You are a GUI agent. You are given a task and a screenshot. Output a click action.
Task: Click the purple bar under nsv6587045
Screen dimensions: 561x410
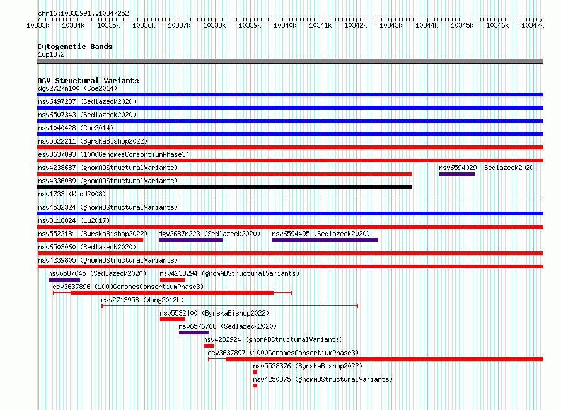[x=64, y=280]
